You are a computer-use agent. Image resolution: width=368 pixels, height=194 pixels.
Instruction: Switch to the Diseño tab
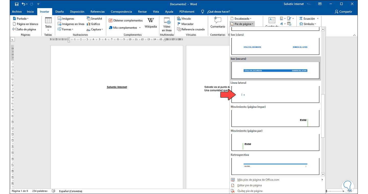59,12
